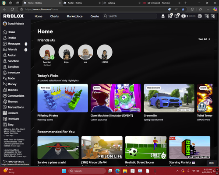Screen dimensions: 219x175
Task: Show hidden icons chevron in system tray
Action: [177, 171]
